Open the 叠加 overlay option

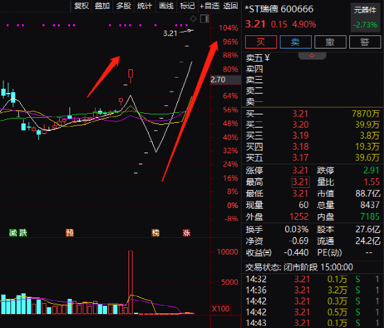pyautogui.click(x=102, y=6)
